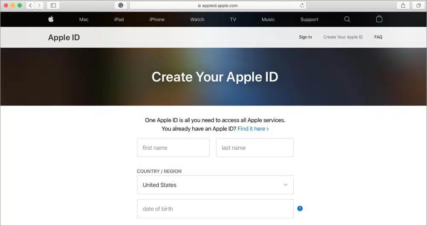The image size is (427, 226).
Task: Open the Support menu item
Action: coord(309,19)
